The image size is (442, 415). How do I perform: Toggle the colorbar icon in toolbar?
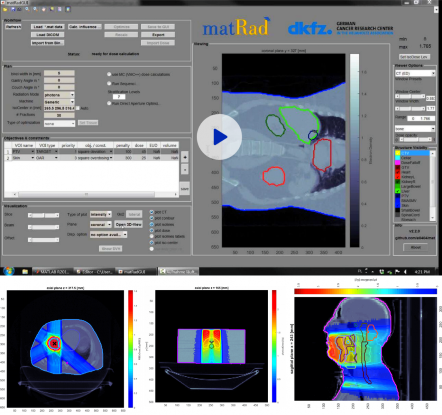pos(68,9)
